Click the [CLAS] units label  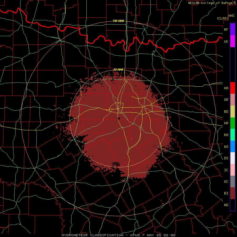coord(223,18)
